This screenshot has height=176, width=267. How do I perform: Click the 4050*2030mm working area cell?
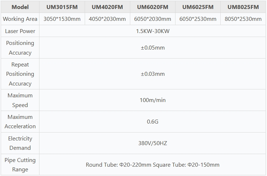(x=107, y=19)
